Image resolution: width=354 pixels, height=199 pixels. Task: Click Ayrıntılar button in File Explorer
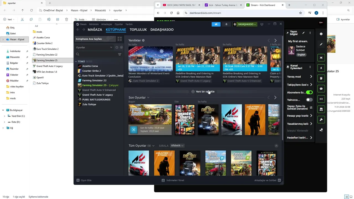343,19
